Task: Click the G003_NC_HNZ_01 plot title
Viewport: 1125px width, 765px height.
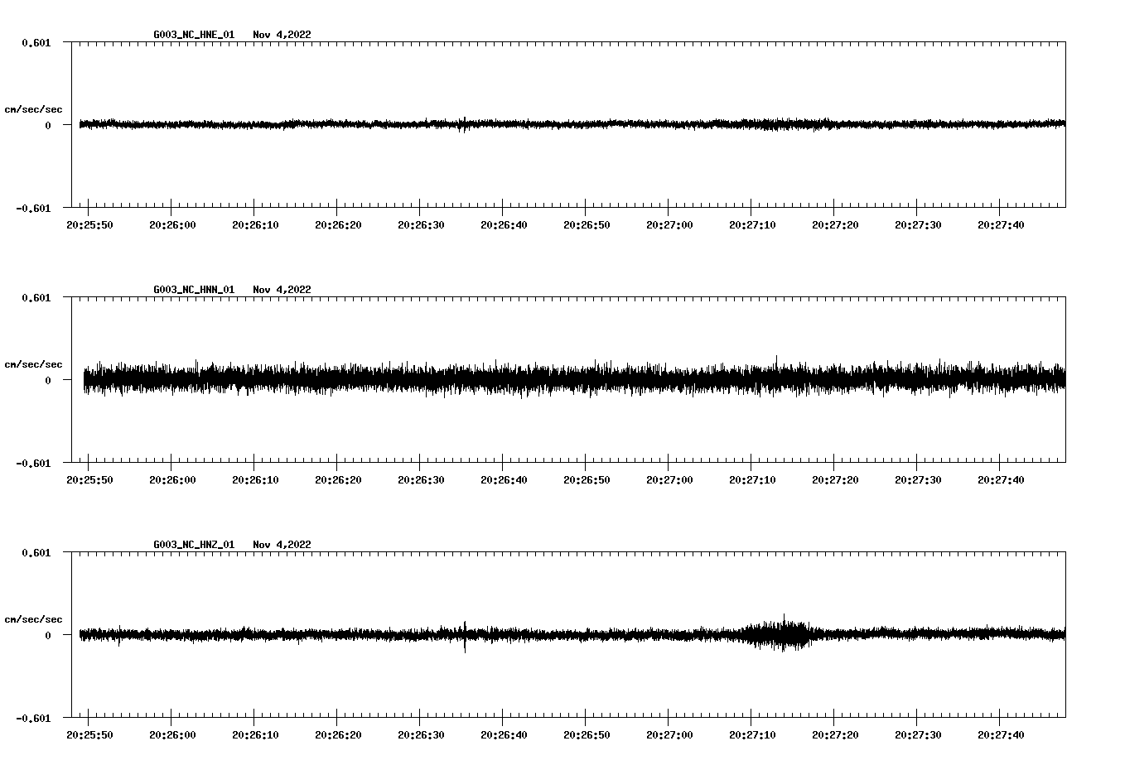Action: click(232, 545)
